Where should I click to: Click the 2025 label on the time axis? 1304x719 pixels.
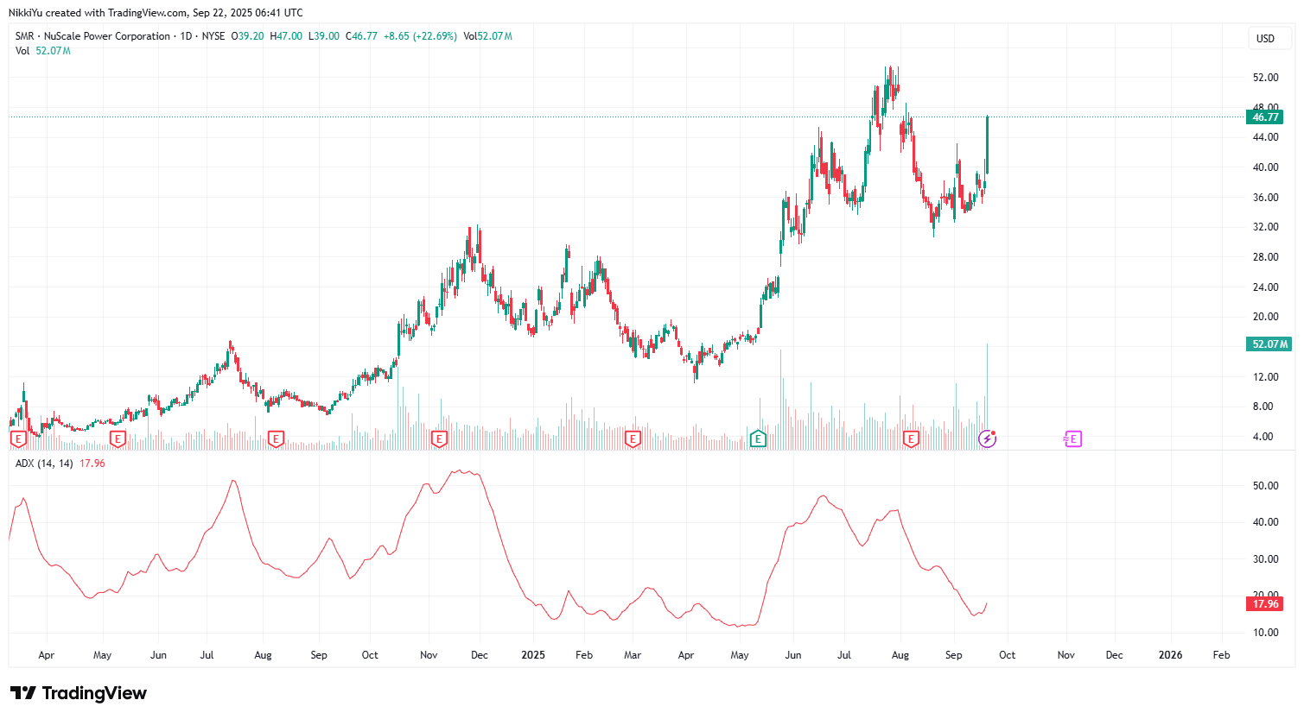pyautogui.click(x=533, y=655)
